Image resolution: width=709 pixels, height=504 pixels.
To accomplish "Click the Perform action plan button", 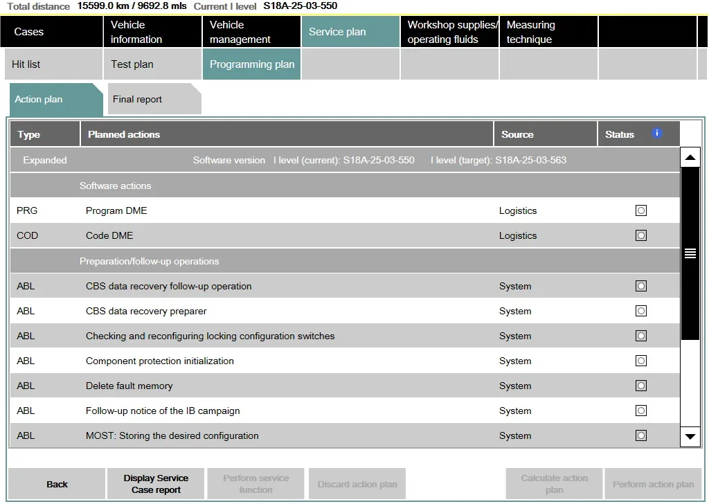I will tap(654, 484).
